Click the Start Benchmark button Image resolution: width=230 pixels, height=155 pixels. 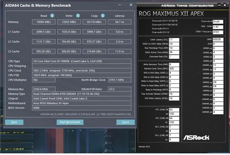[70, 122]
